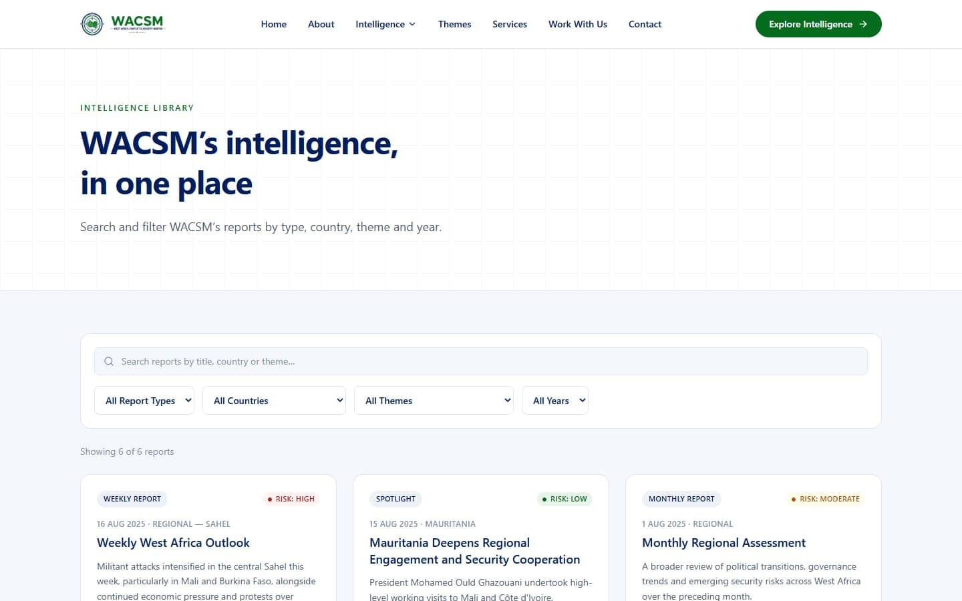Click the arrow in Explore Intelligence button
This screenshot has width=962, height=601.
pyautogui.click(x=863, y=24)
